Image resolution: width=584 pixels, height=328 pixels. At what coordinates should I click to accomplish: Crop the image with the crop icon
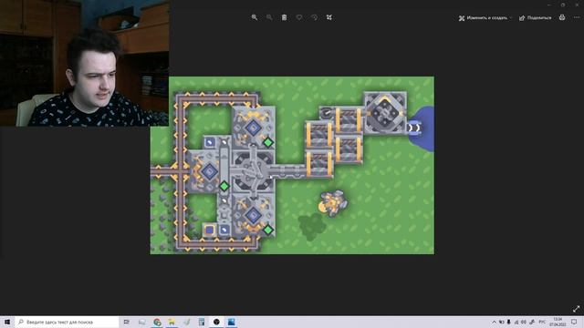point(329,17)
